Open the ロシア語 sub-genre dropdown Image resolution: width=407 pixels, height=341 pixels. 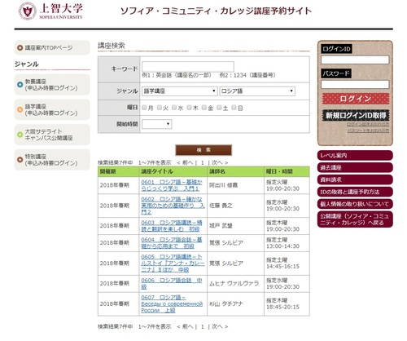(x=257, y=91)
